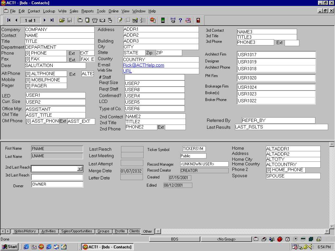Screen dimensions: 335x251
Task: Click the TICKERSYM field
Action: point(194,149)
